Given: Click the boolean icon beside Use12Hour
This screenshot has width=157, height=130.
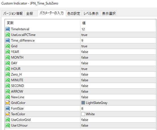Looking at the screenshot, I should (8, 125).
